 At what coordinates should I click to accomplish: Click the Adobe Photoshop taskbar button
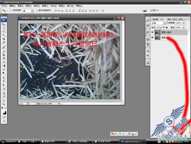coord(133,142)
